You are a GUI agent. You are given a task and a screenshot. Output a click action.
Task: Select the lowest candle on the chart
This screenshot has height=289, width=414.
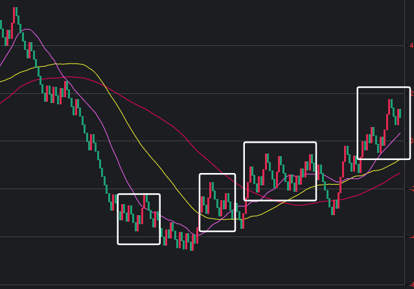pos(192,243)
